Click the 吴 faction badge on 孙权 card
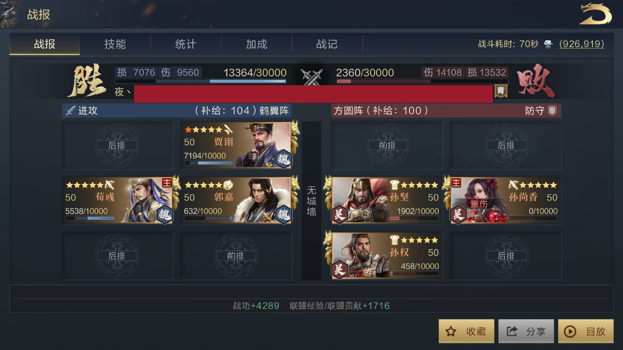Screen dimensions: 623x350 click(339, 269)
